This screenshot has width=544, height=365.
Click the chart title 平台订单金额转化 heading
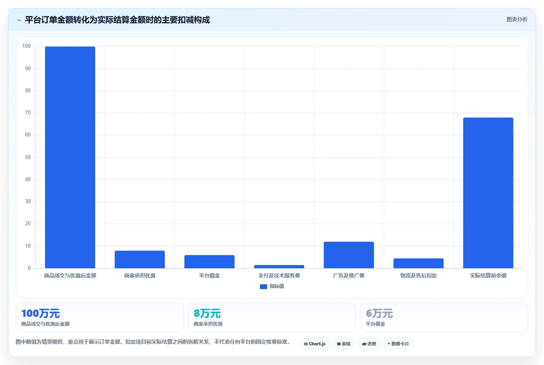117,20
